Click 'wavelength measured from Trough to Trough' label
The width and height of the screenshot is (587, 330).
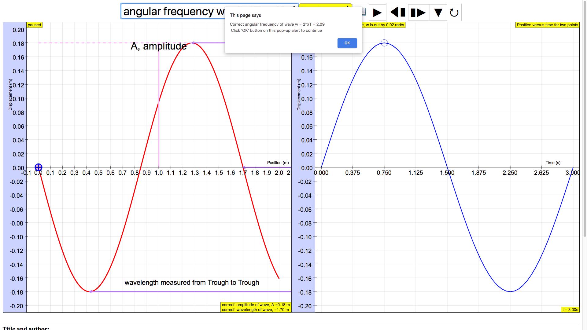pos(192,283)
